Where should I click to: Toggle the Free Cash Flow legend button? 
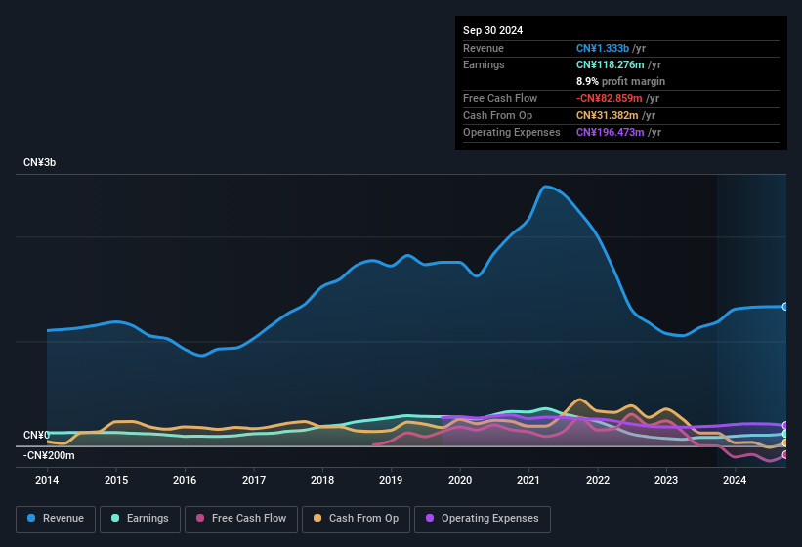tap(241, 519)
